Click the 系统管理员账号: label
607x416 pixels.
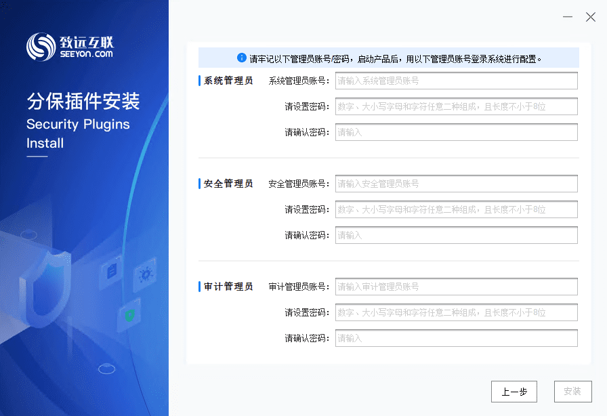tap(299, 81)
